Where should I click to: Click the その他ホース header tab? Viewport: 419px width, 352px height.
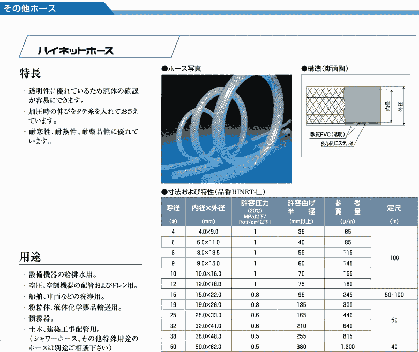click(x=30, y=8)
